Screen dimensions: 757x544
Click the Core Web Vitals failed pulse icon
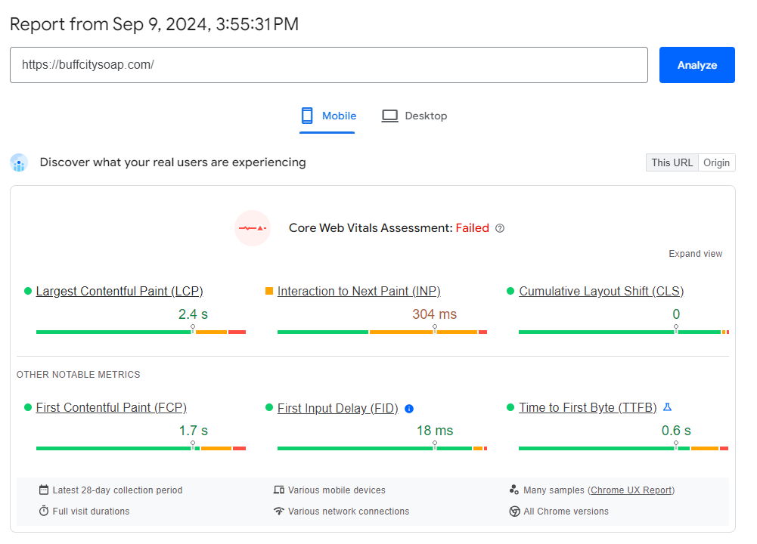click(253, 228)
